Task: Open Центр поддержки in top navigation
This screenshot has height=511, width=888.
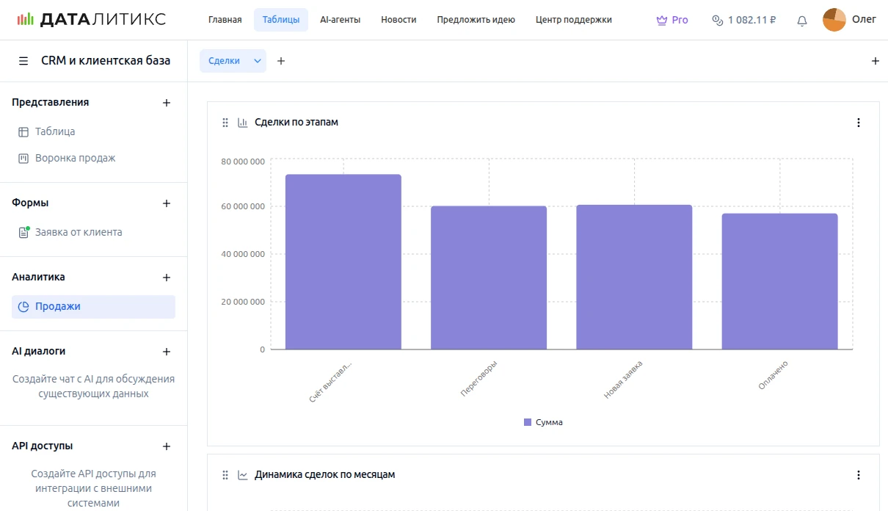Action: [573, 20]
